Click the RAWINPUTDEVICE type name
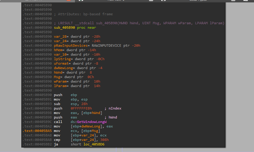The height and width of the screenshot is (152, 254). [x=107, y=46]
